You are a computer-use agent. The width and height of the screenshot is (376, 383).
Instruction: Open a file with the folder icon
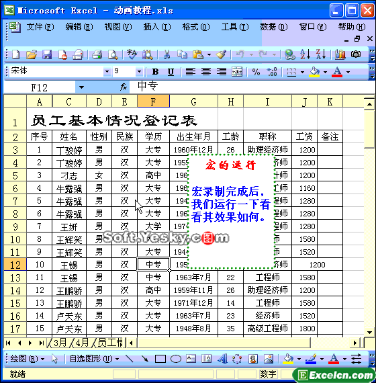(x=32, y=54)
